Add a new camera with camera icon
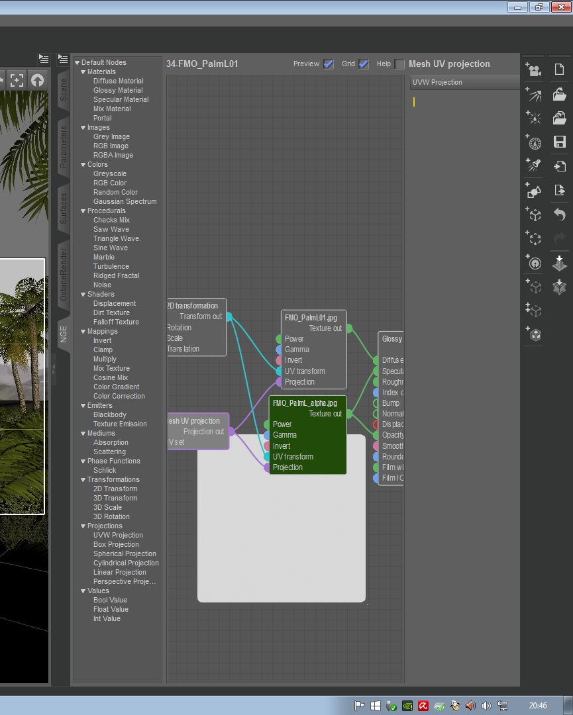573x715 pixels. [534, 70]
